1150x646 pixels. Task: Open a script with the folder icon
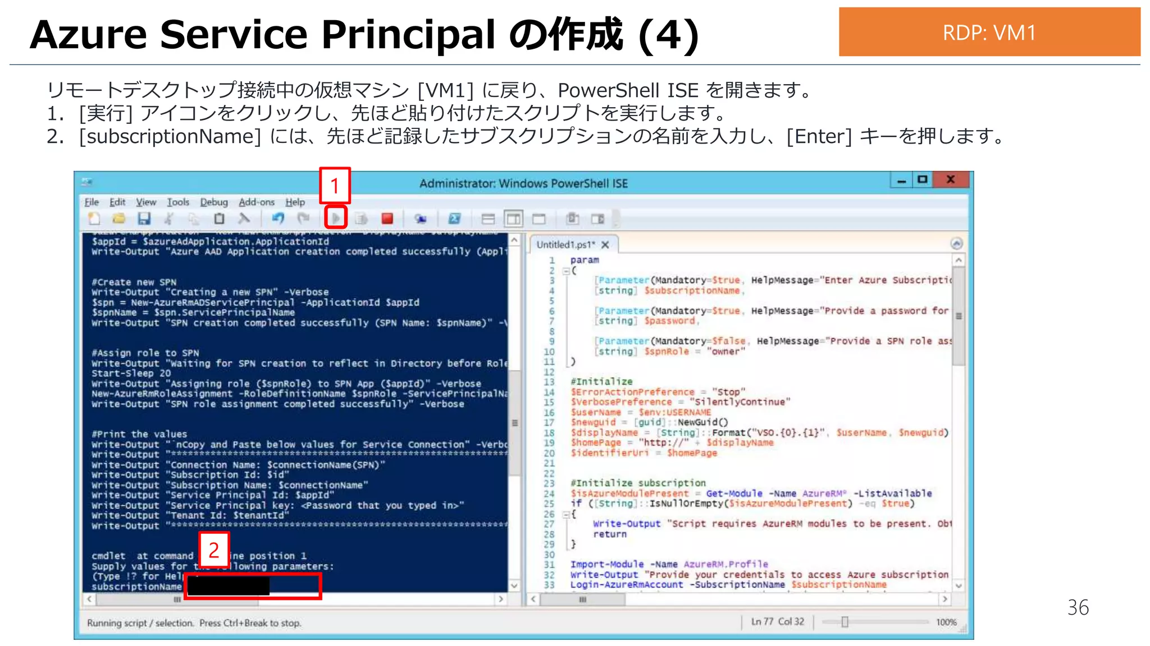[118, 219]
